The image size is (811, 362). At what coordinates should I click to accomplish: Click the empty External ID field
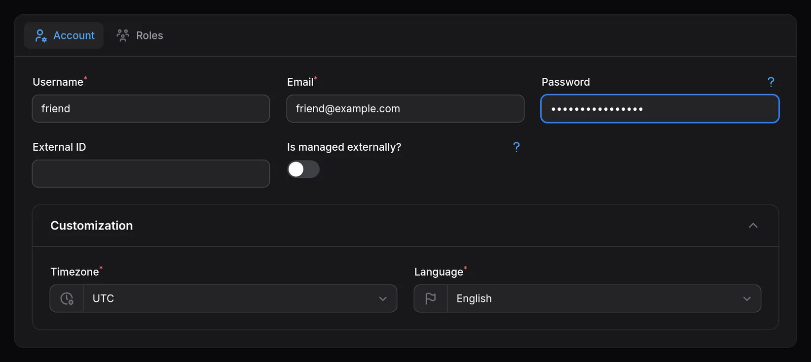click(x=151, y=173)
